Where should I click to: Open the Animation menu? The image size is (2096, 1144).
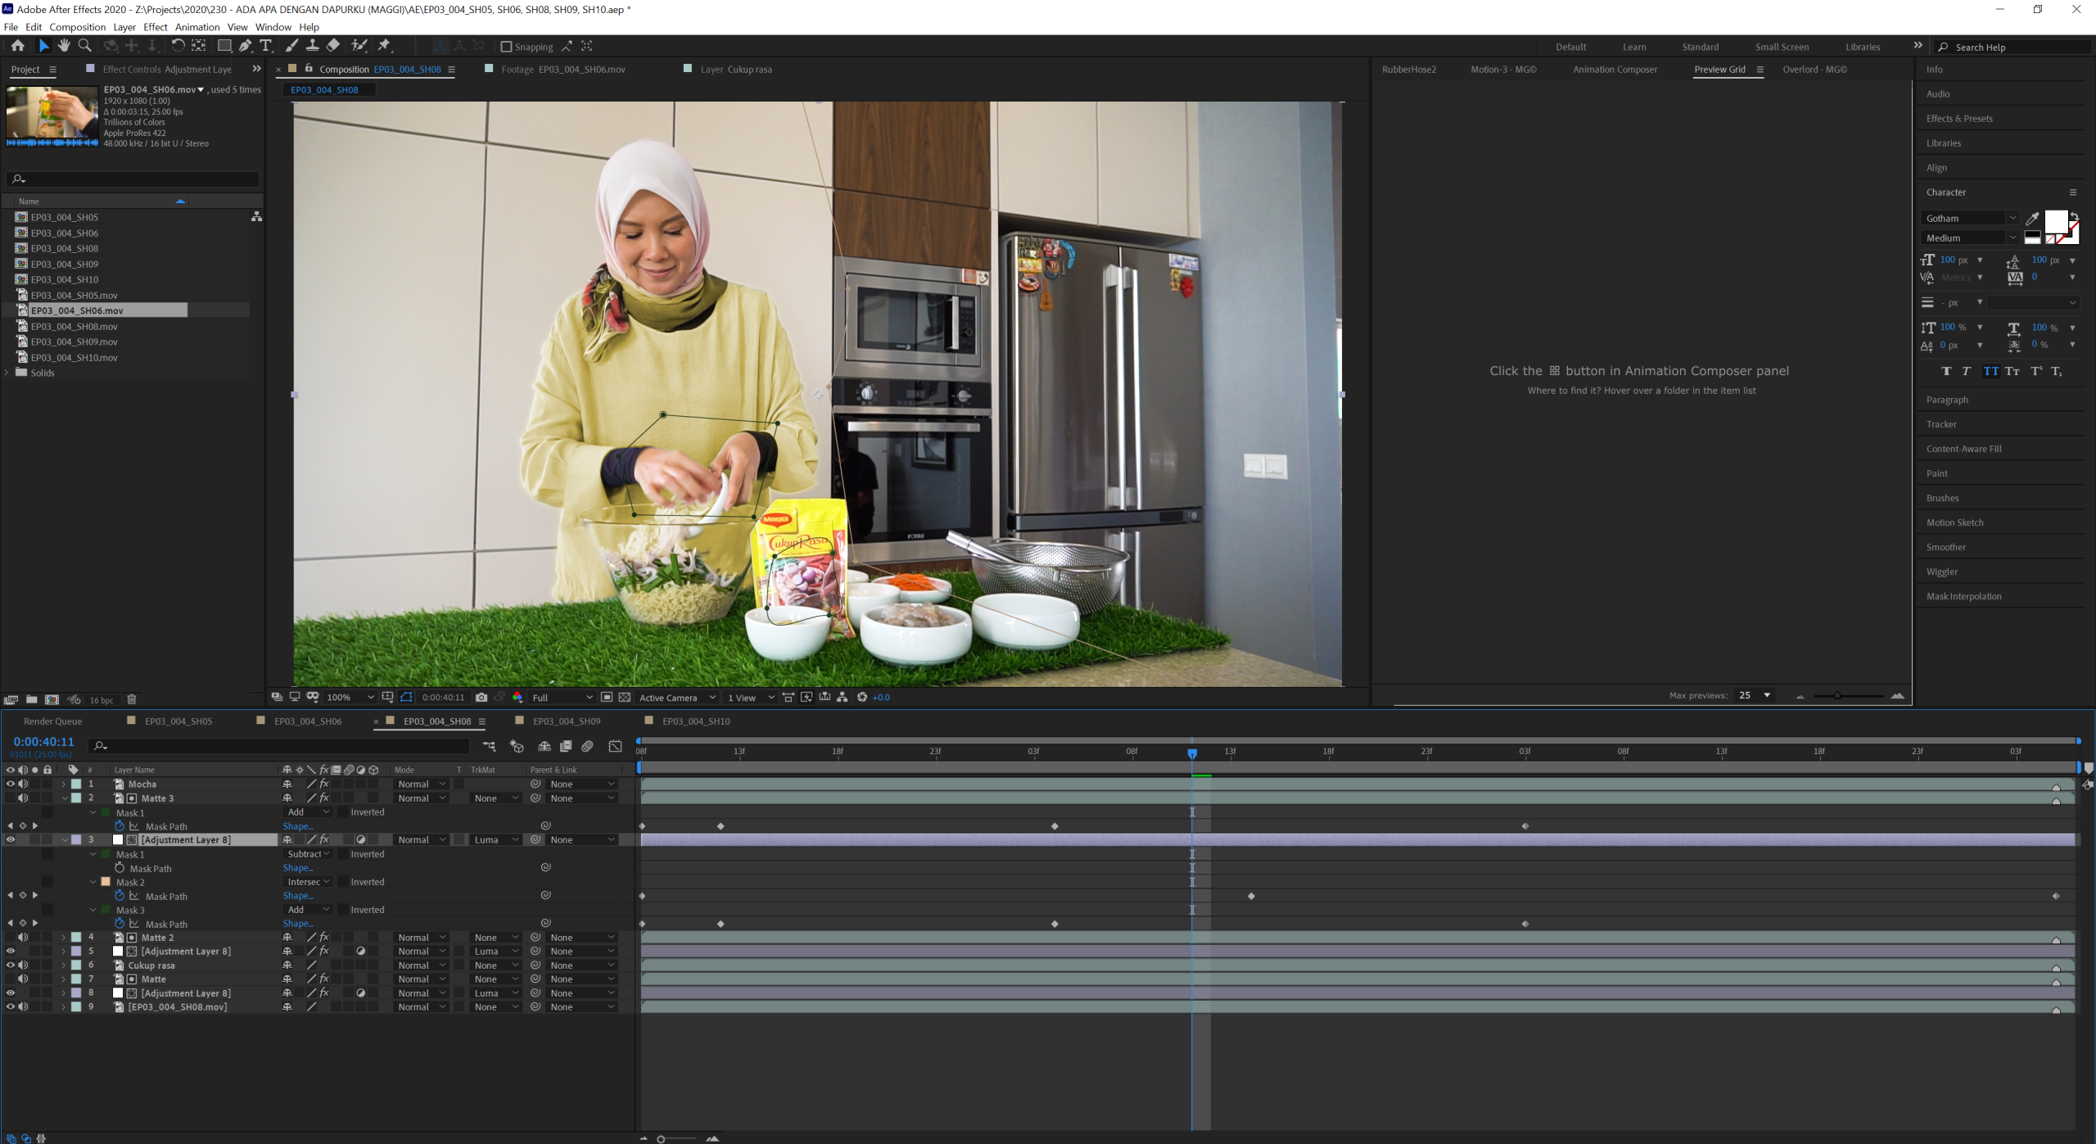[196, 27]
